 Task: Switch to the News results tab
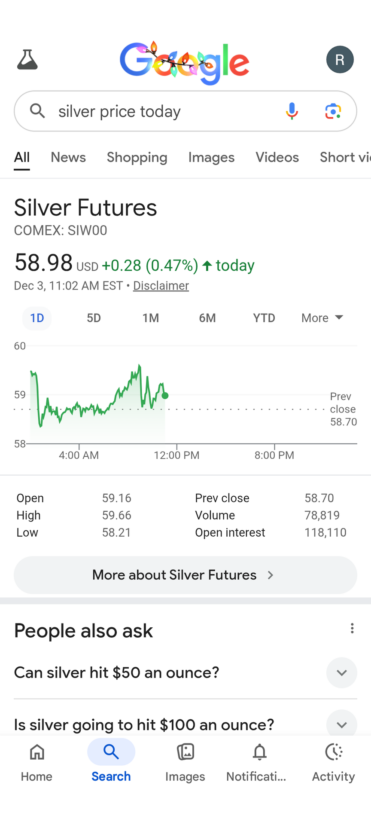point(68,157)
